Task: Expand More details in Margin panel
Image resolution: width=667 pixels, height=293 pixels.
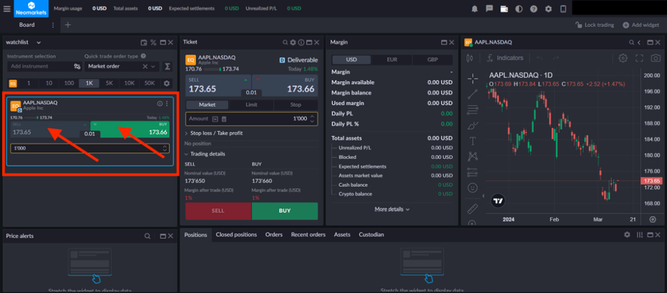Action: click(391, 209)
